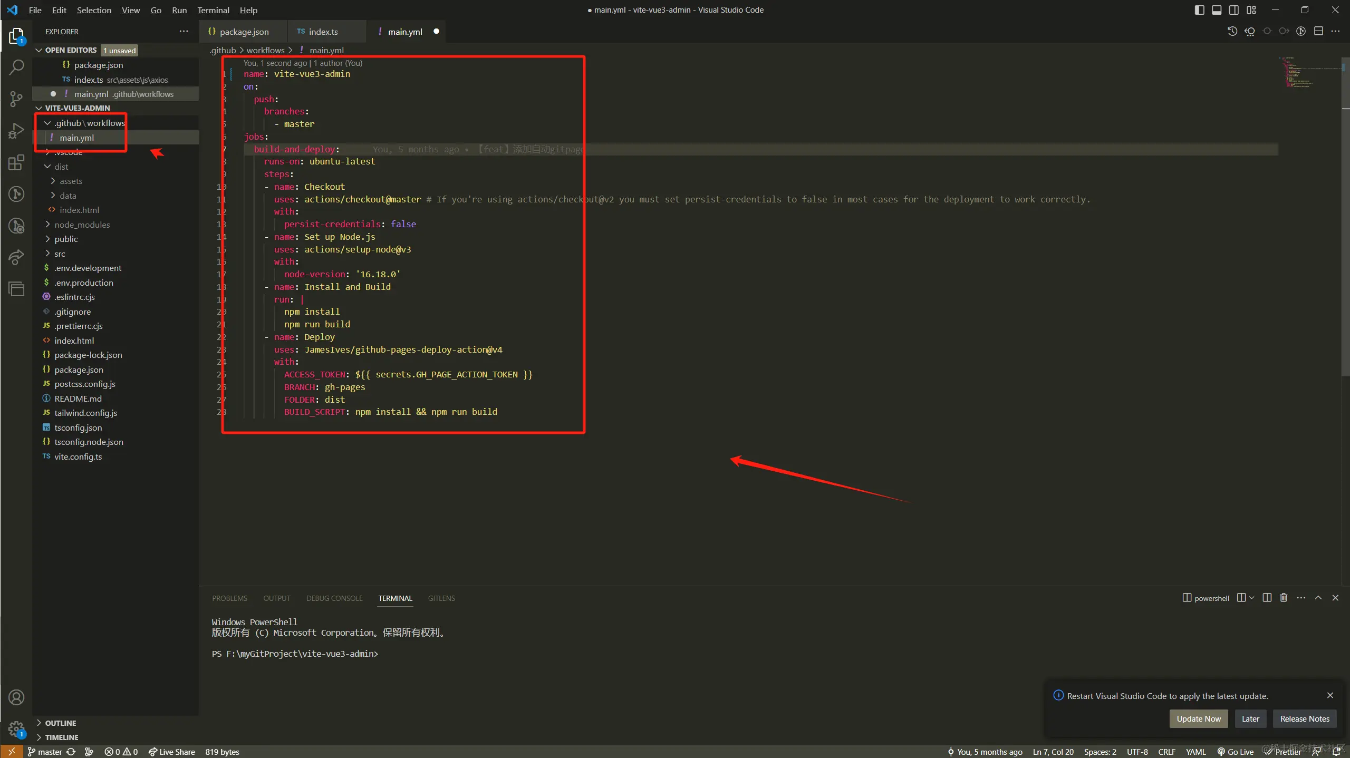Open the Accounts menu icon
The height and width of the screenshot is (758, 1350).
point(16,697)
